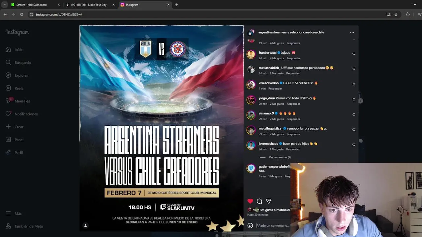
Task: Focus the Añade un comentario field
Action: coord(273,225)
